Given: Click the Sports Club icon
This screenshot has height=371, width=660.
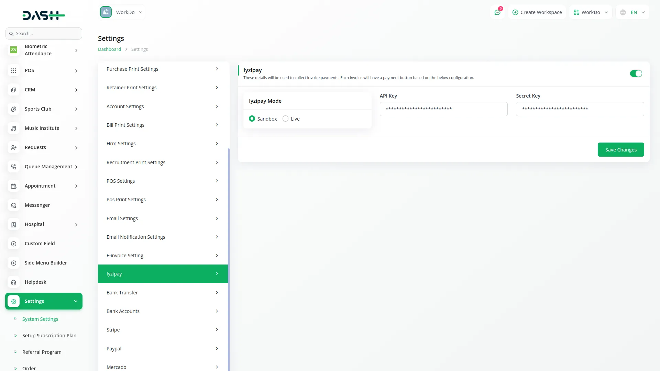Looking at the screenshot, I should click(13, 109).
